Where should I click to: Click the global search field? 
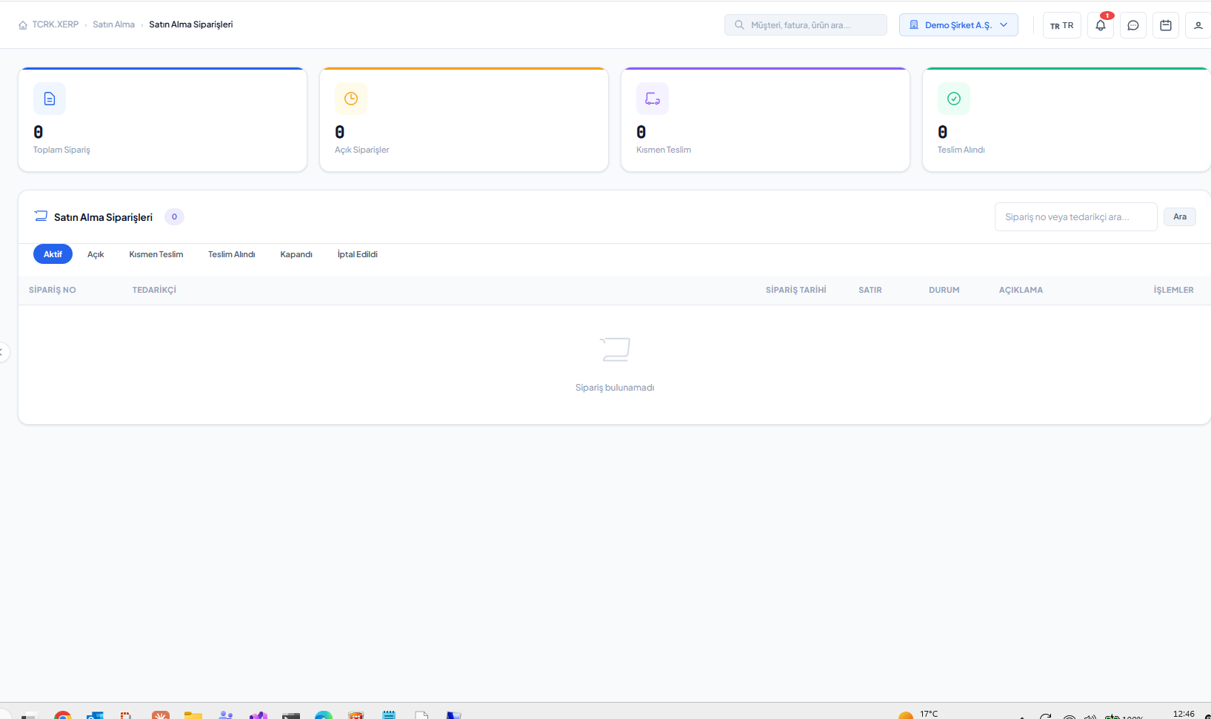806,25
